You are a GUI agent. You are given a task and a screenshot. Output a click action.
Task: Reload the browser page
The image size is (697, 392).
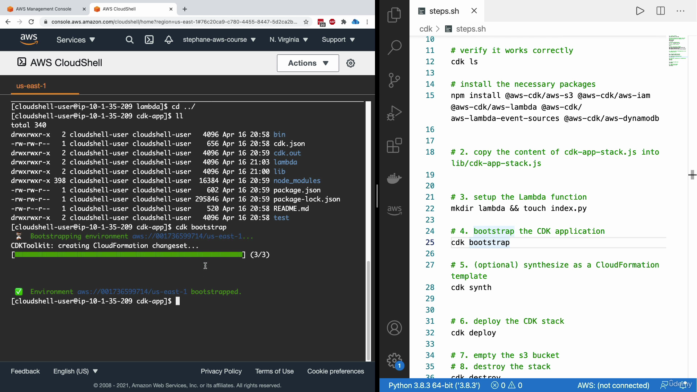click(x=31, y=22)
